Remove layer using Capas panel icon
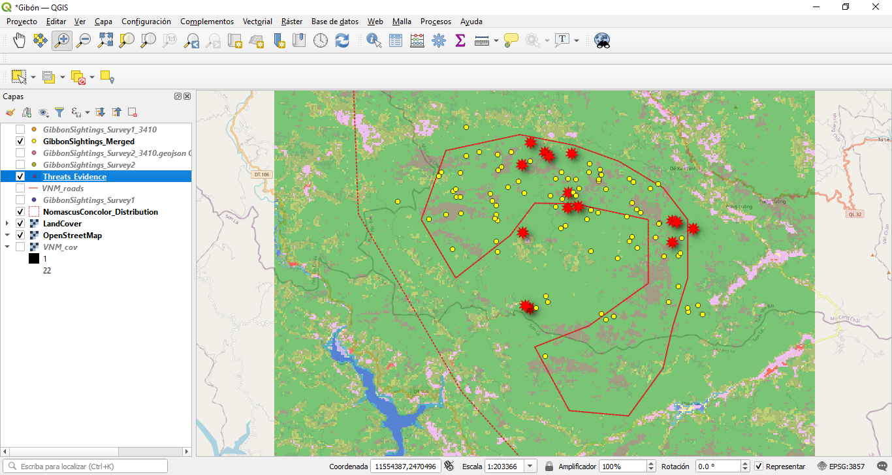The width and height of the screenshot is (892, 475). point(132,112)
